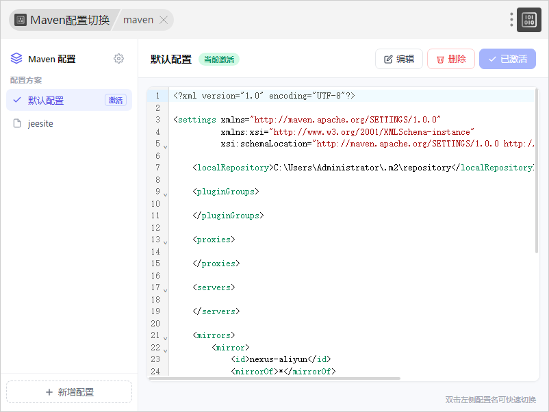Click the localRepository path on line 7
The image size is (549, 412).
[x=362, y=168]
